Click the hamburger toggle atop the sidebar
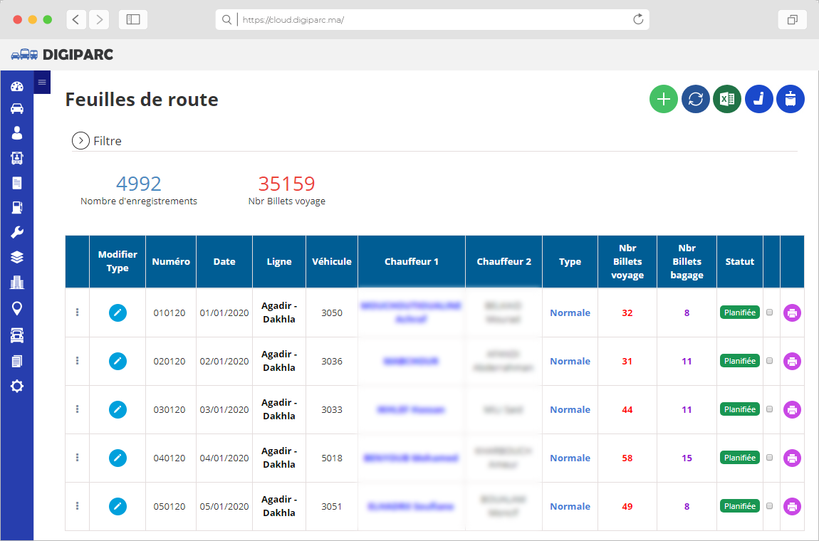The height and width of the screenshot is (541, 819). pyautogui.click(x=42, y=82)
